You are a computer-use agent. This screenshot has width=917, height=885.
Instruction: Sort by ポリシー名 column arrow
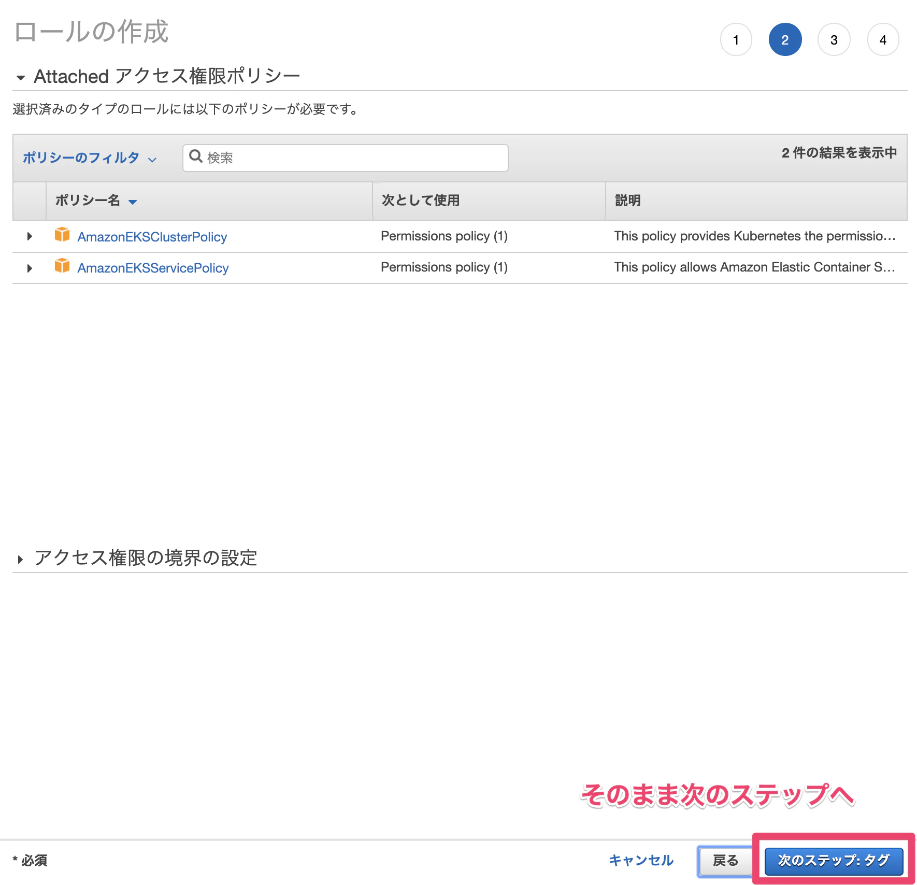coord(133,202)
